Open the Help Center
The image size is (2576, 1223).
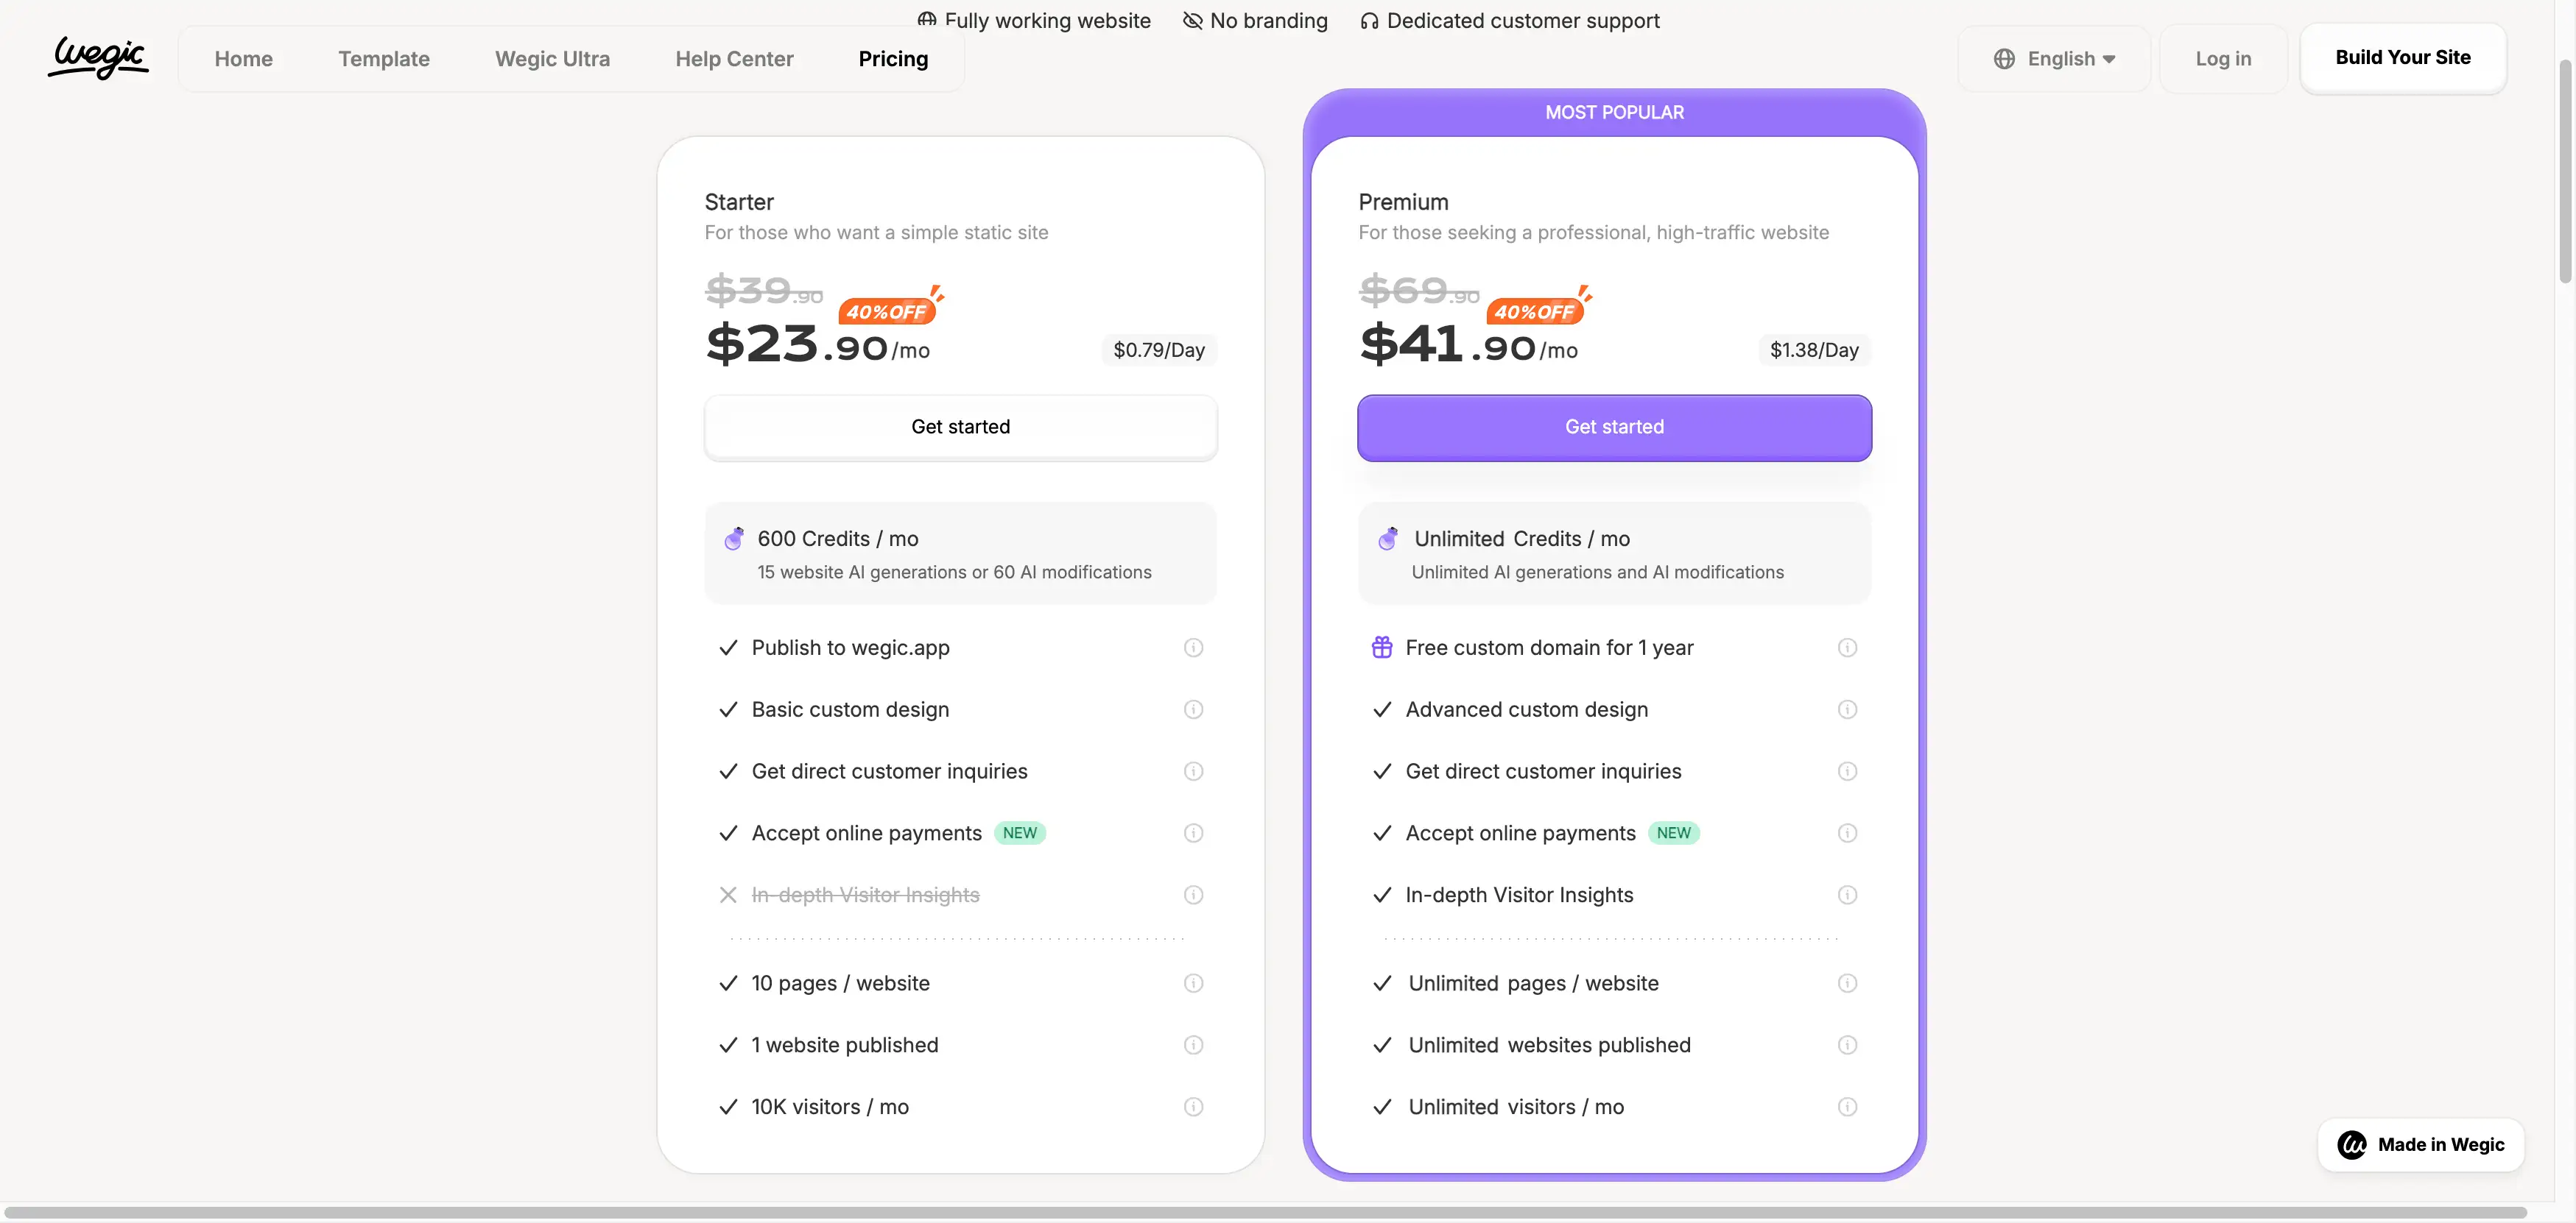click(x=734, y=59)
